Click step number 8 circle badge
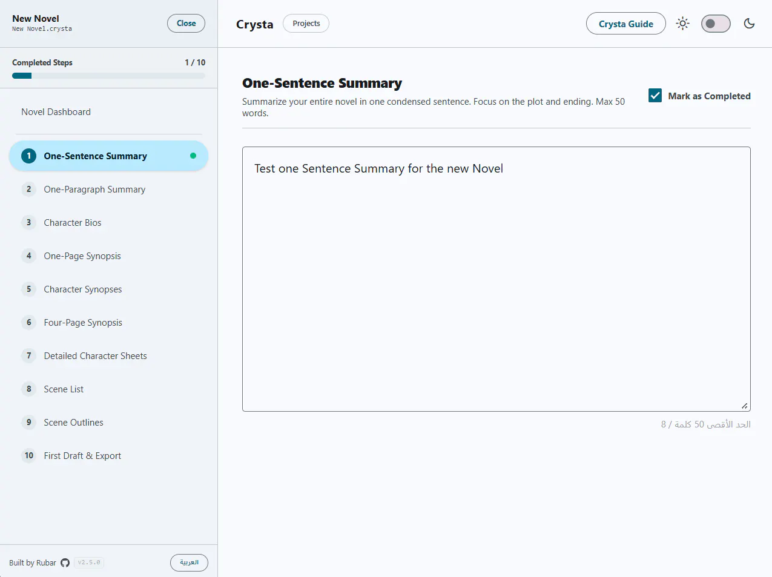 click(x=28, y=389)
